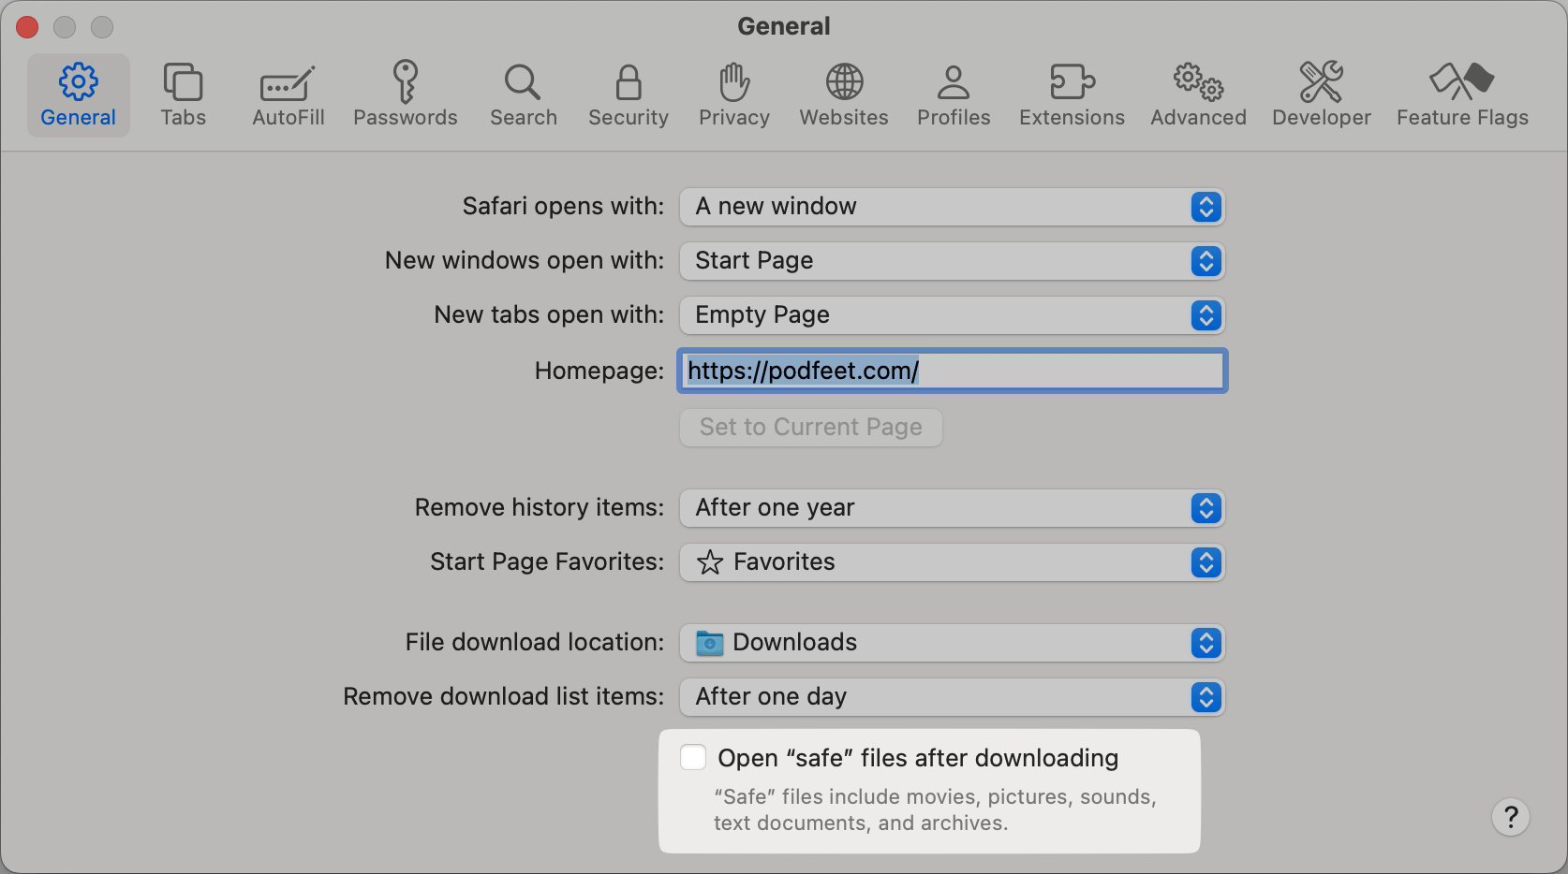Screen dimensions: 1568x874
Task: Open the Passwords key icon pane
Action: coord(405,95)
